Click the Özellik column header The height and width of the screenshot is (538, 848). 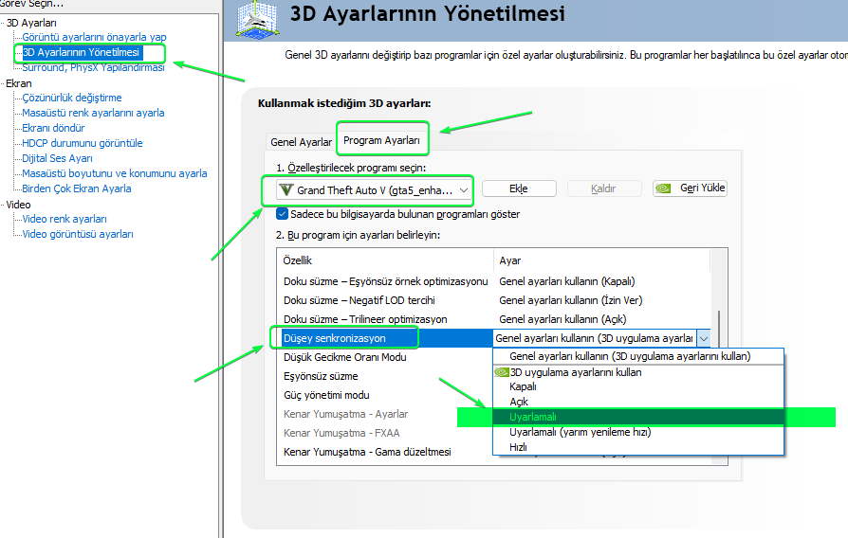pos(385,260)
